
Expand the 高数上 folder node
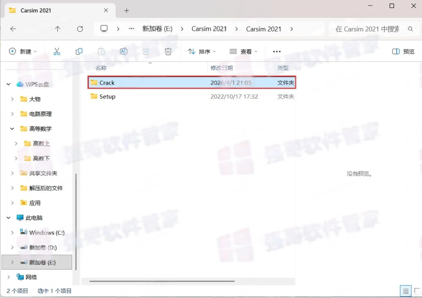coord(16,144)
